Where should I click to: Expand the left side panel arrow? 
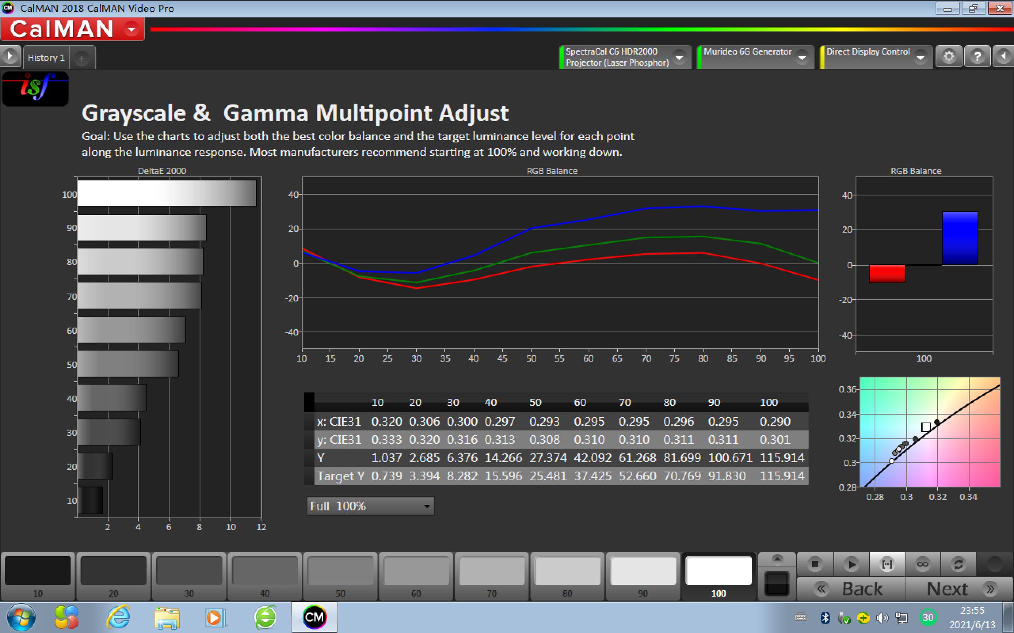pyautogui.click(x=10, y=56)
